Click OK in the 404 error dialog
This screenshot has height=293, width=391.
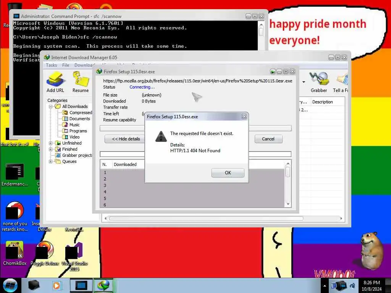(x=228, y=173)
